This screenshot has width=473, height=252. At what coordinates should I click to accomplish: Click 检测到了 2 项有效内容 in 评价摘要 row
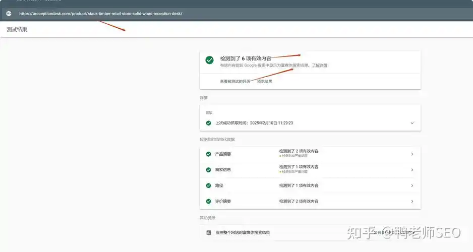click(299, 201)
